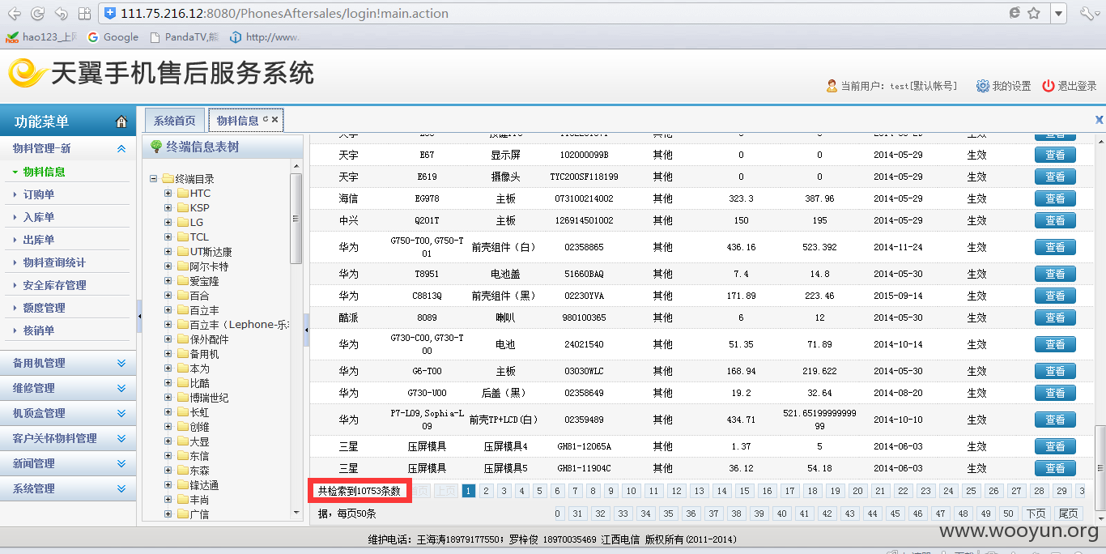Image resolution: width=1106 pixels, height=554 pixels.
Task: Switch to 系统首页 tab
Action: point(175,121)
